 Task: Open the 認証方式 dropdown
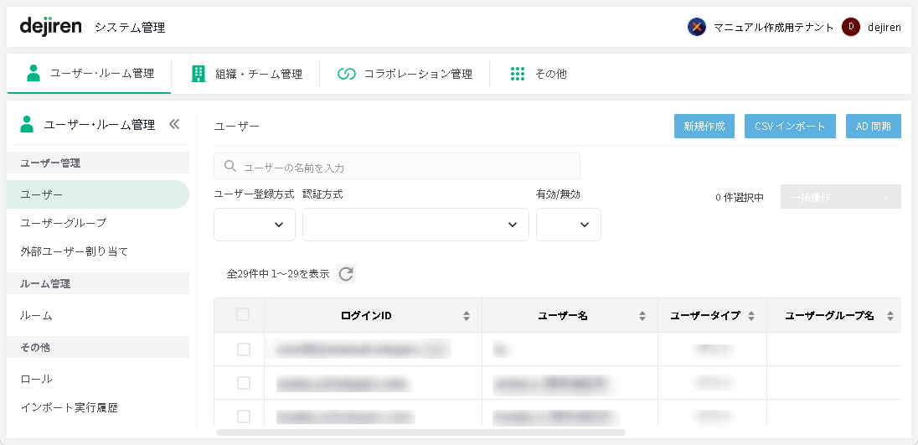(415, 225)
